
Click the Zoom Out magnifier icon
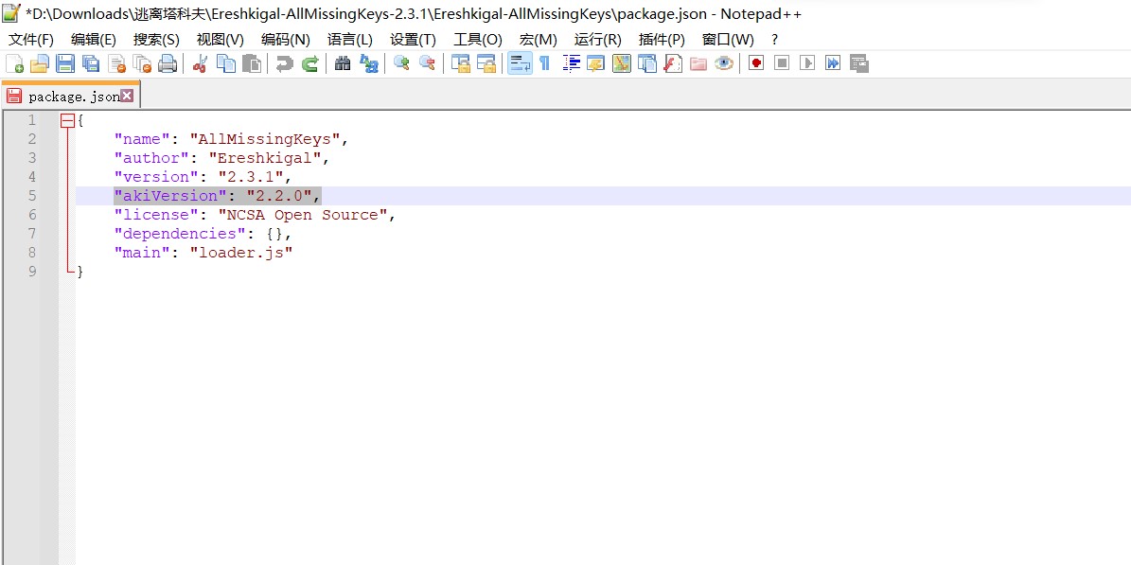[x=427, y=63]
